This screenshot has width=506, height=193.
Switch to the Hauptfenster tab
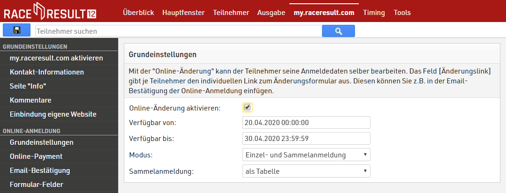click(x=183, y=13)
